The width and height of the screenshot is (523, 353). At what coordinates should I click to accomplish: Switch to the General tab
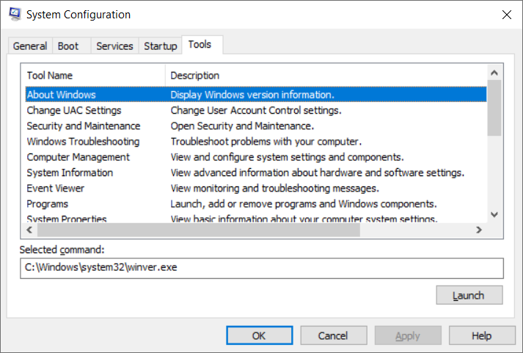tap(30, 46)
